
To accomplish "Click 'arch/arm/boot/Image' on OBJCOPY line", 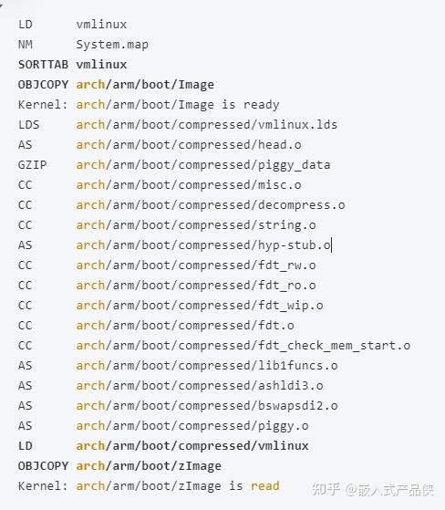I will point(145,85).
